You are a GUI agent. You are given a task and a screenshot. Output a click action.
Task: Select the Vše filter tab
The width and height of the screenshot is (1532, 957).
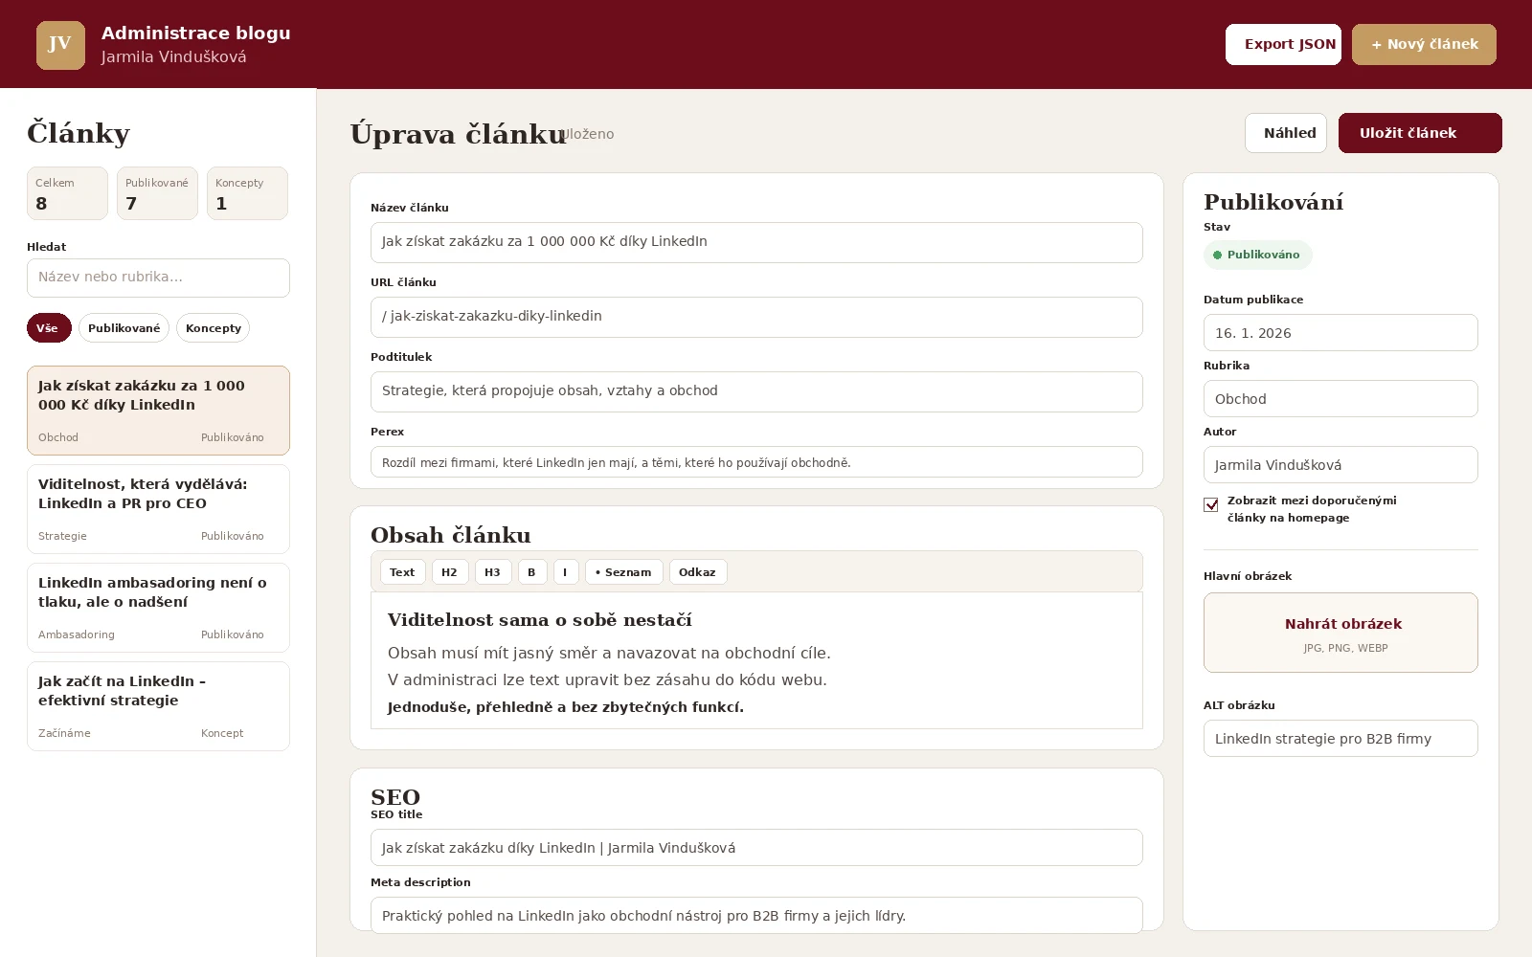pyautogui.click(x=49, y=328)
